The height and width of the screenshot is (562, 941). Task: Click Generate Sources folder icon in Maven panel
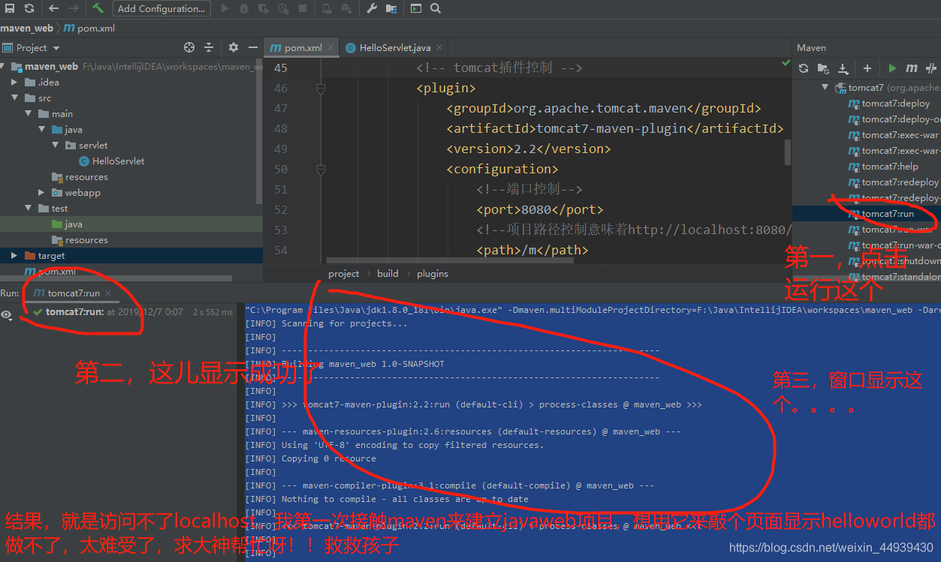pyautogui.click(x=823, y=68)
